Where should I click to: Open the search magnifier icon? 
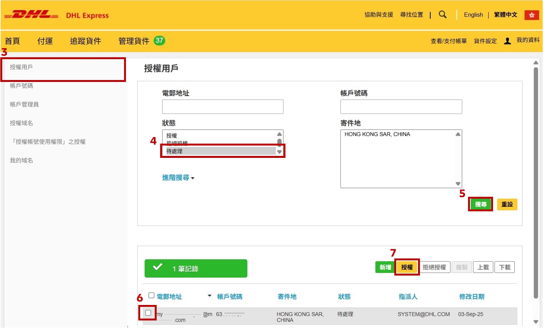pos(442,15)
